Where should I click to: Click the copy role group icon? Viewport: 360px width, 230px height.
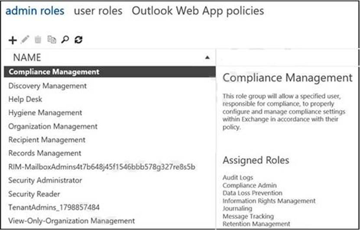point(52,40)
